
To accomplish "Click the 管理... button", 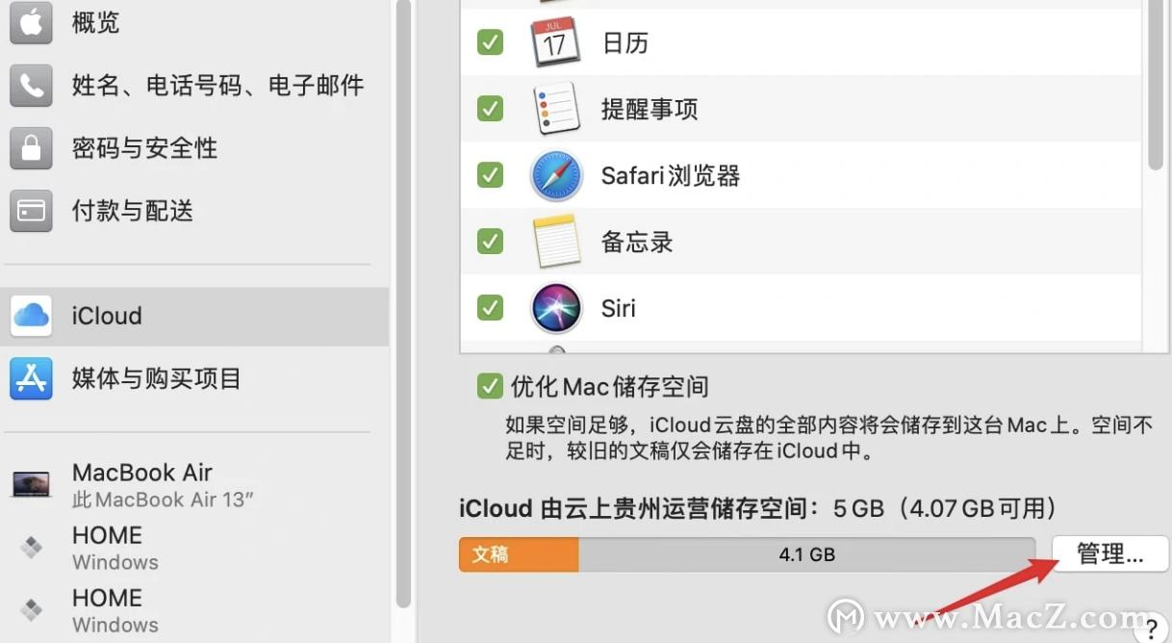I will [1109, 553].
